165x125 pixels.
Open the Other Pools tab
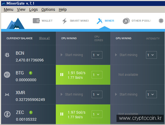pyautogui.click(x=137, y=21)
